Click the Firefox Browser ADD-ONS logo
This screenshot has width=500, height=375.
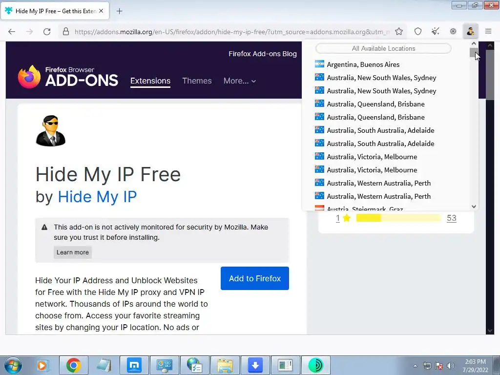[68, 77]
